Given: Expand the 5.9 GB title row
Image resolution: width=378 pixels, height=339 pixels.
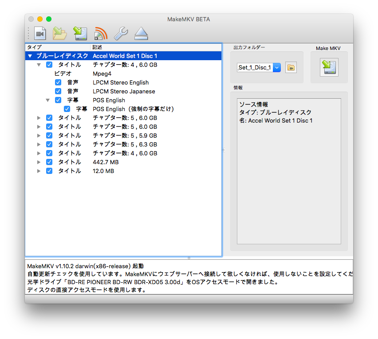Looking at the screenshot, I should [x=39, y=136].
